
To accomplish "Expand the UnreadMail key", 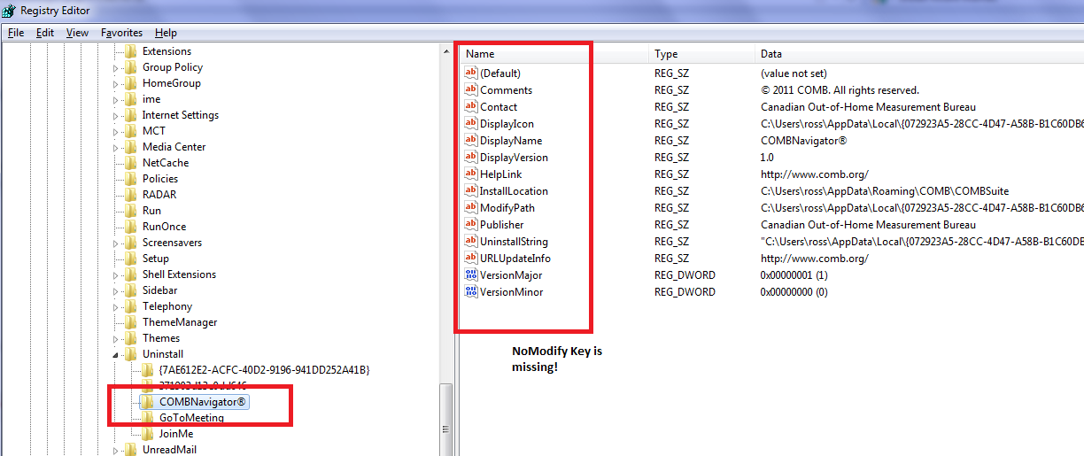I will point(116,450).
